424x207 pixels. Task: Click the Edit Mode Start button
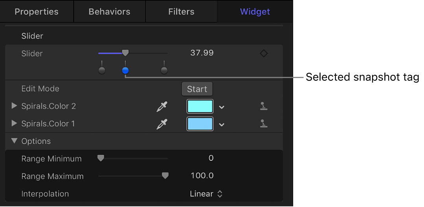tap(197, 89)
